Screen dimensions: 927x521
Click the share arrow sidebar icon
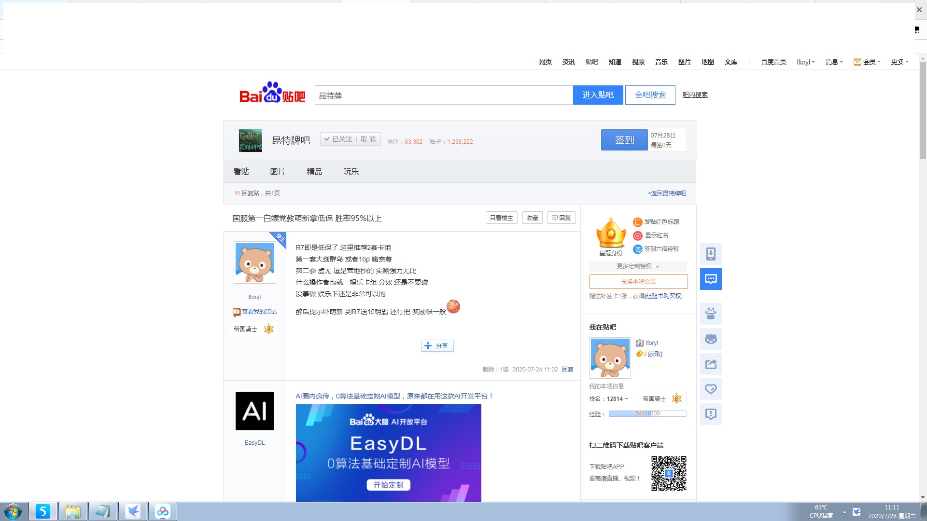pyautogui.click(x=711, y=364)
